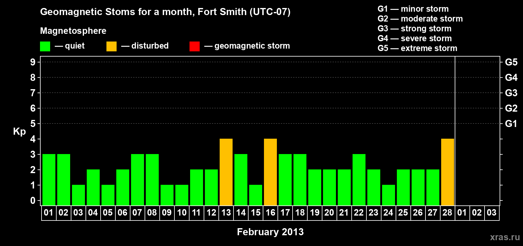Click the G1 label on the right axis

click(x=511, y=124)
